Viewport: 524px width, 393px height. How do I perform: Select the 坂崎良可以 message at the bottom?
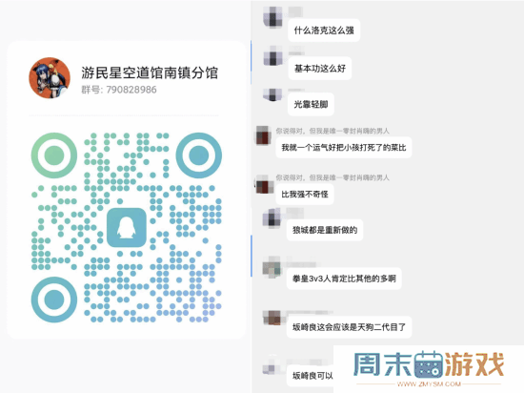(x=312, y=376)
